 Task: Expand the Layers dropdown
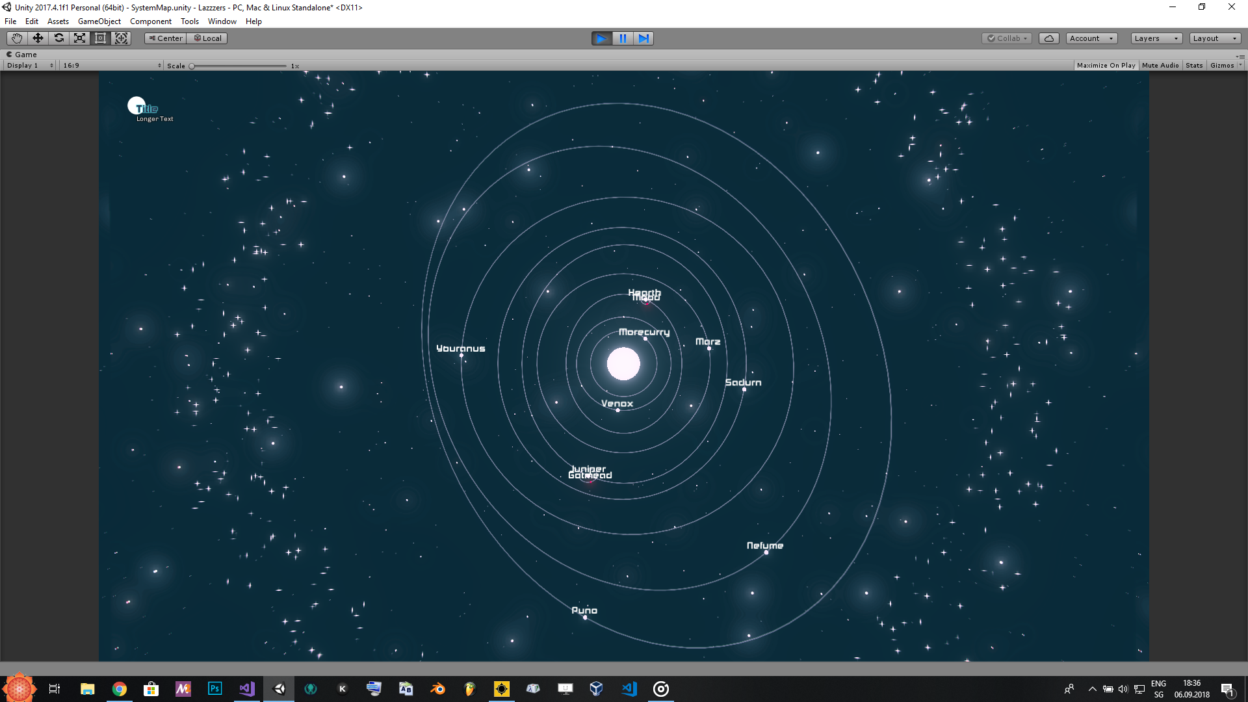tap(1156, 38)
